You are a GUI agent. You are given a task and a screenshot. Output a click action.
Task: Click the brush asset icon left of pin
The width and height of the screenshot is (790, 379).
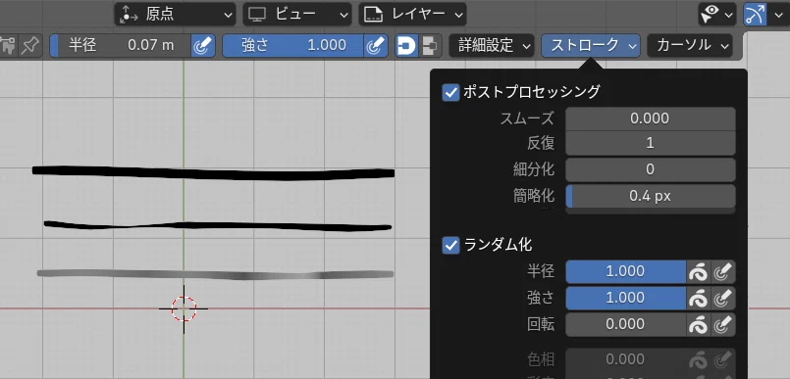click(x=9, y=46)
